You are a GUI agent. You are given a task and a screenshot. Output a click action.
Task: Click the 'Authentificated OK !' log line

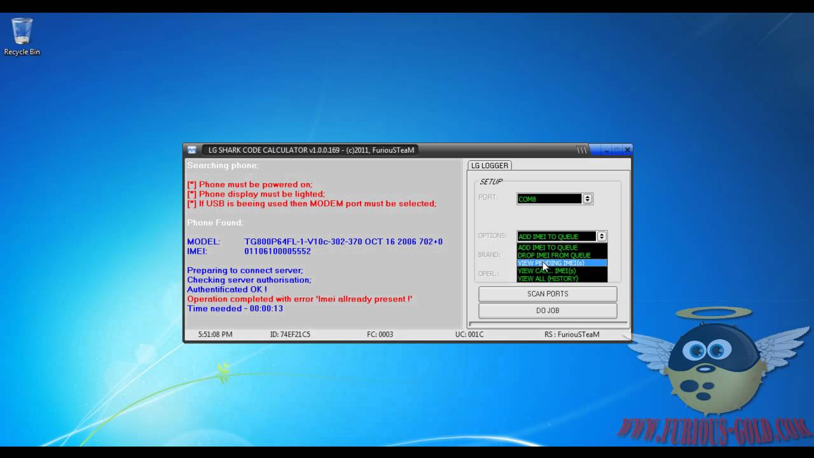[227, 289]
